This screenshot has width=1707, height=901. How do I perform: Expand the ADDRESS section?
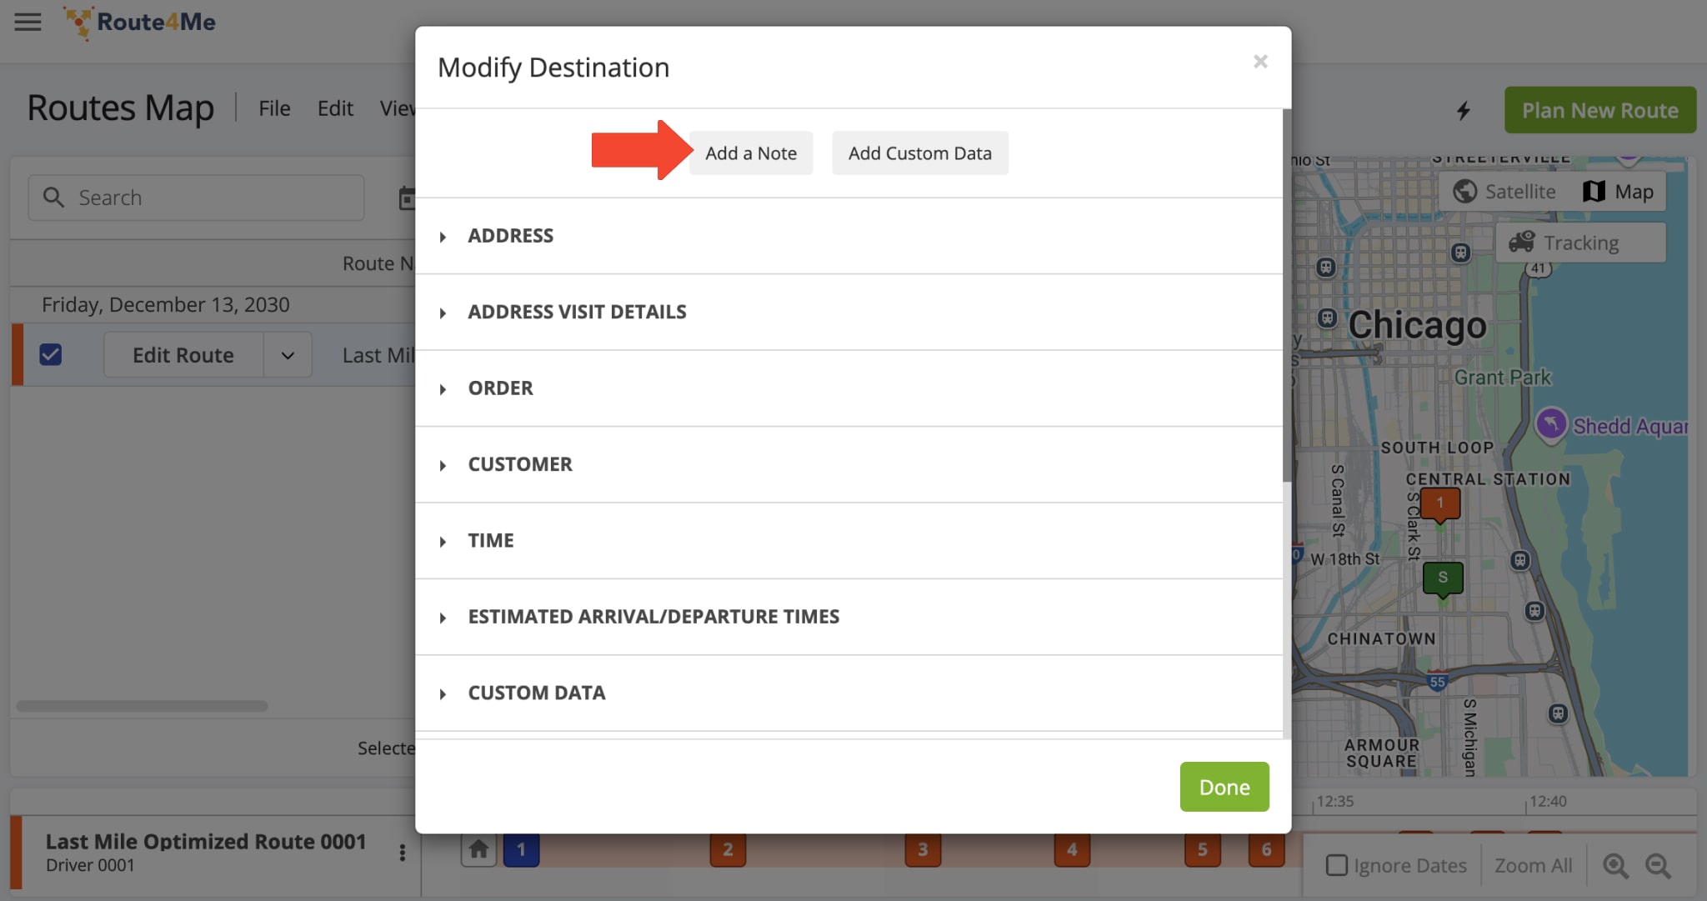click(x=446, y=236)
